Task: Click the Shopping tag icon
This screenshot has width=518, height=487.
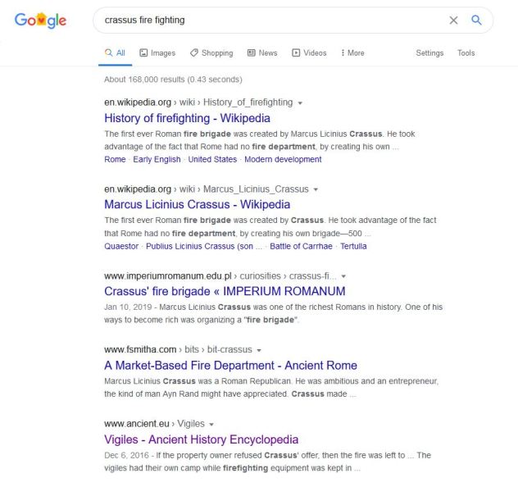Action: [194, 52]
